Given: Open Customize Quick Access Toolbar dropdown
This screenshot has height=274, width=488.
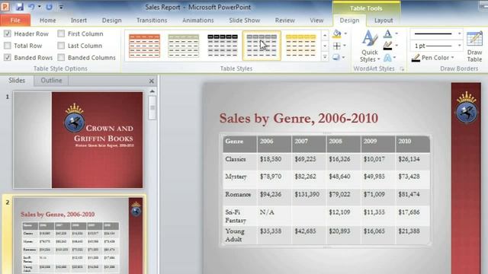Looking at the screenshot, I should [x=61, y=7].
